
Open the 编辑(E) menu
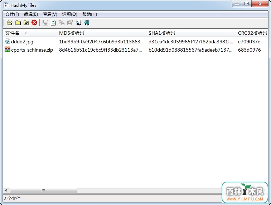click(31, 14)
